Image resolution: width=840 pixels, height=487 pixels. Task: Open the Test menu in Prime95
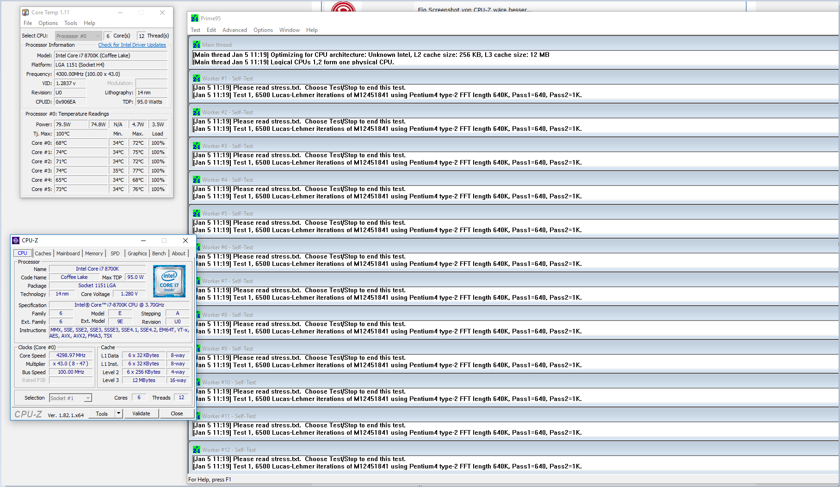point(196,30)
